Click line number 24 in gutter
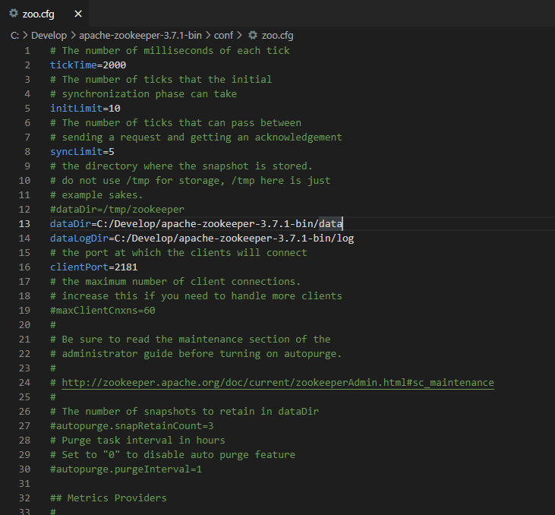 [x=24, y=383]
